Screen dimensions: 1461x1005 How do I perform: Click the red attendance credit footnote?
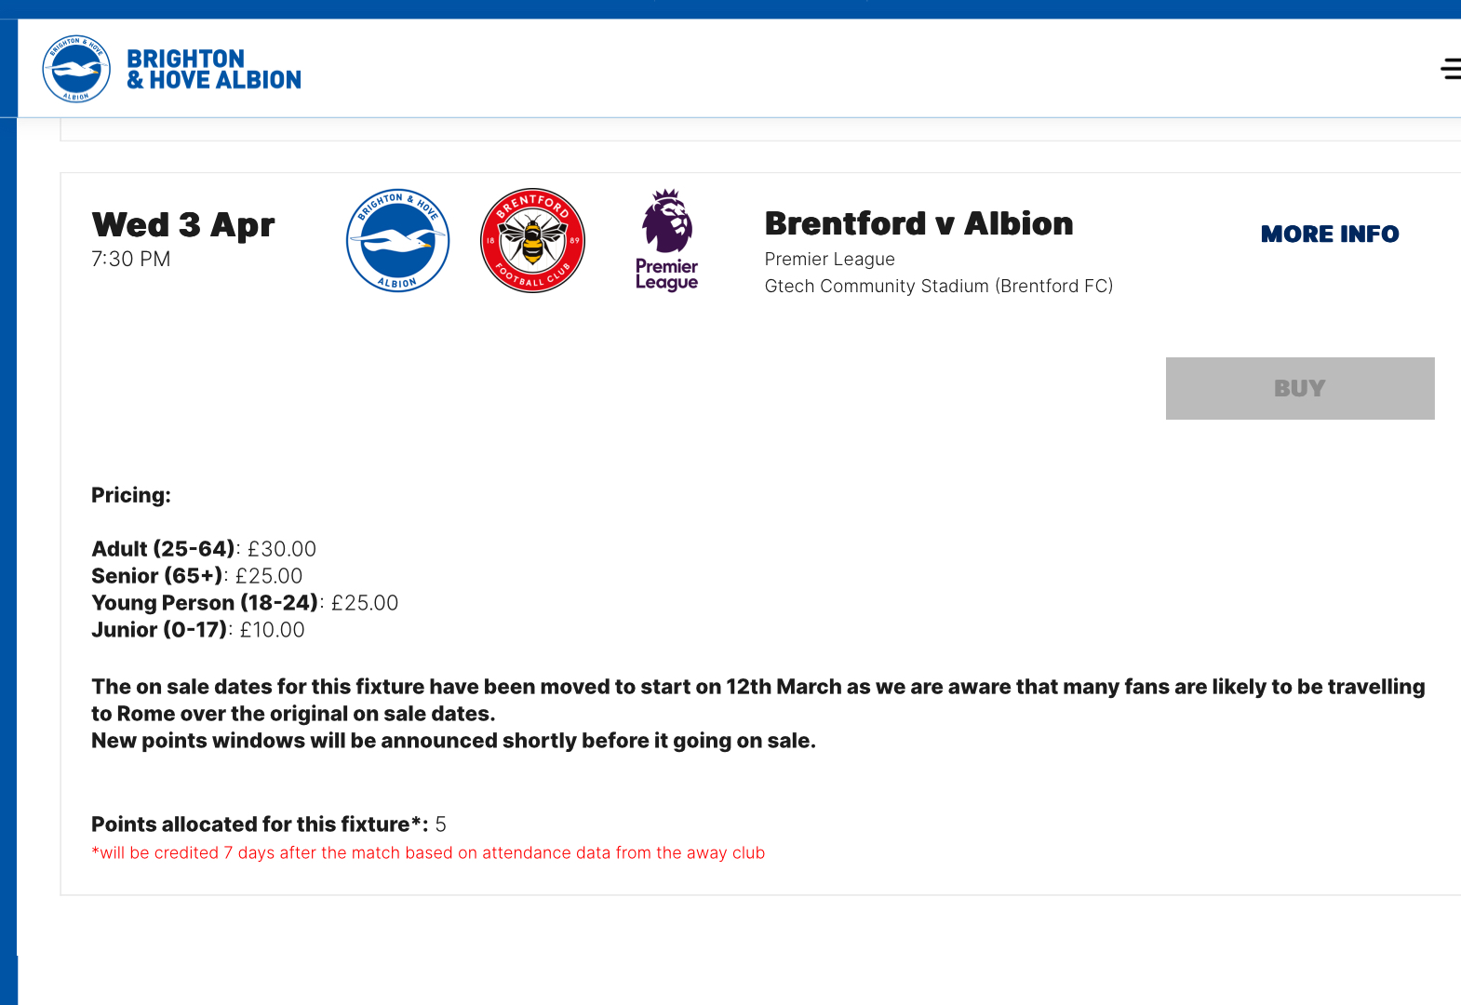(428, 852)
